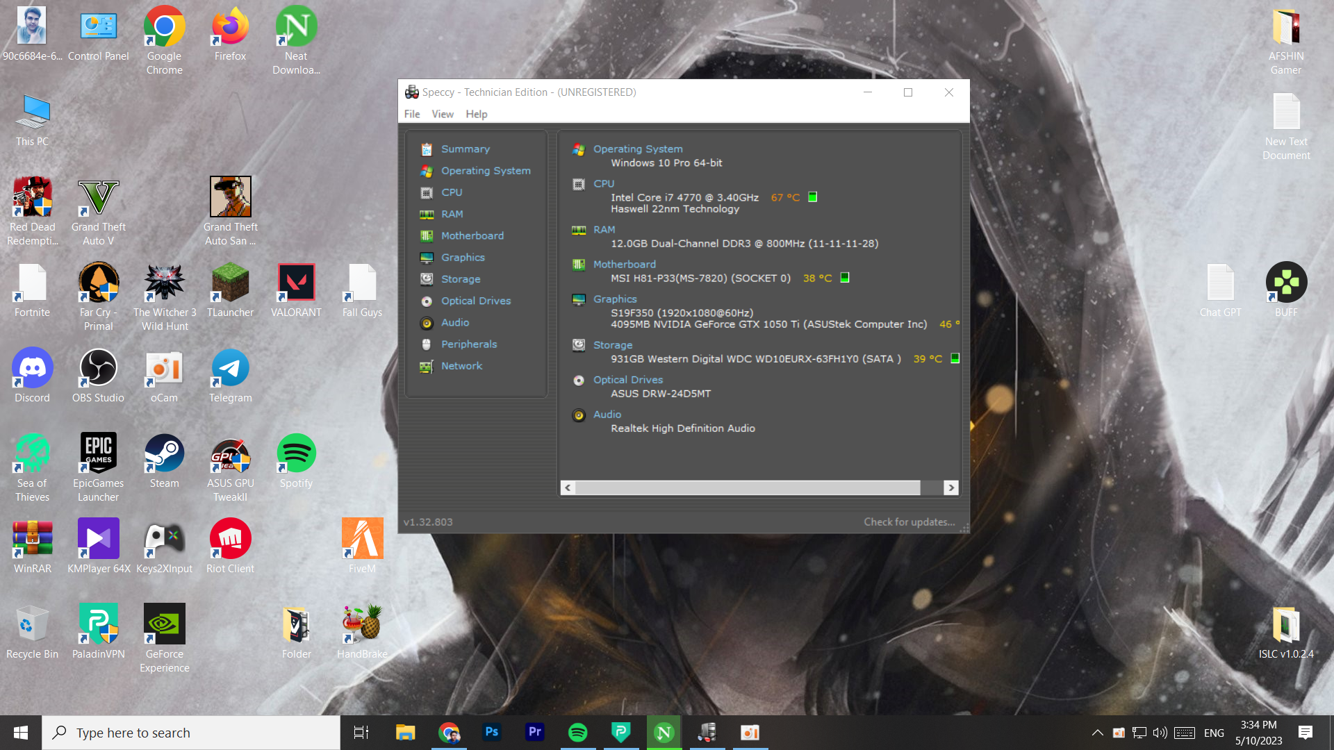The height and width of the screenshot is (750, 1334).
Task: Show hidden system tray icons
Action: tap(1098, 733)
